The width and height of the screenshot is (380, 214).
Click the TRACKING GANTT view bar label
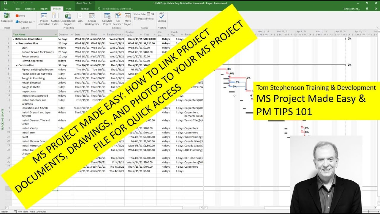(3, 119)
